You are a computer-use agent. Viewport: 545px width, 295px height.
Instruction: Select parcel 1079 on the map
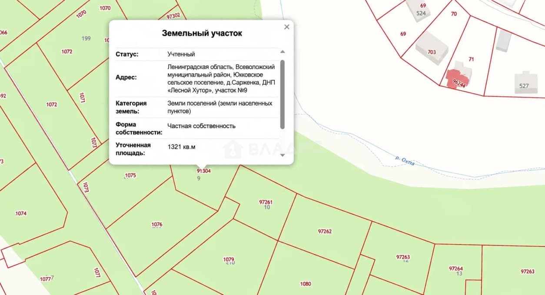click(x=229, y=260)
